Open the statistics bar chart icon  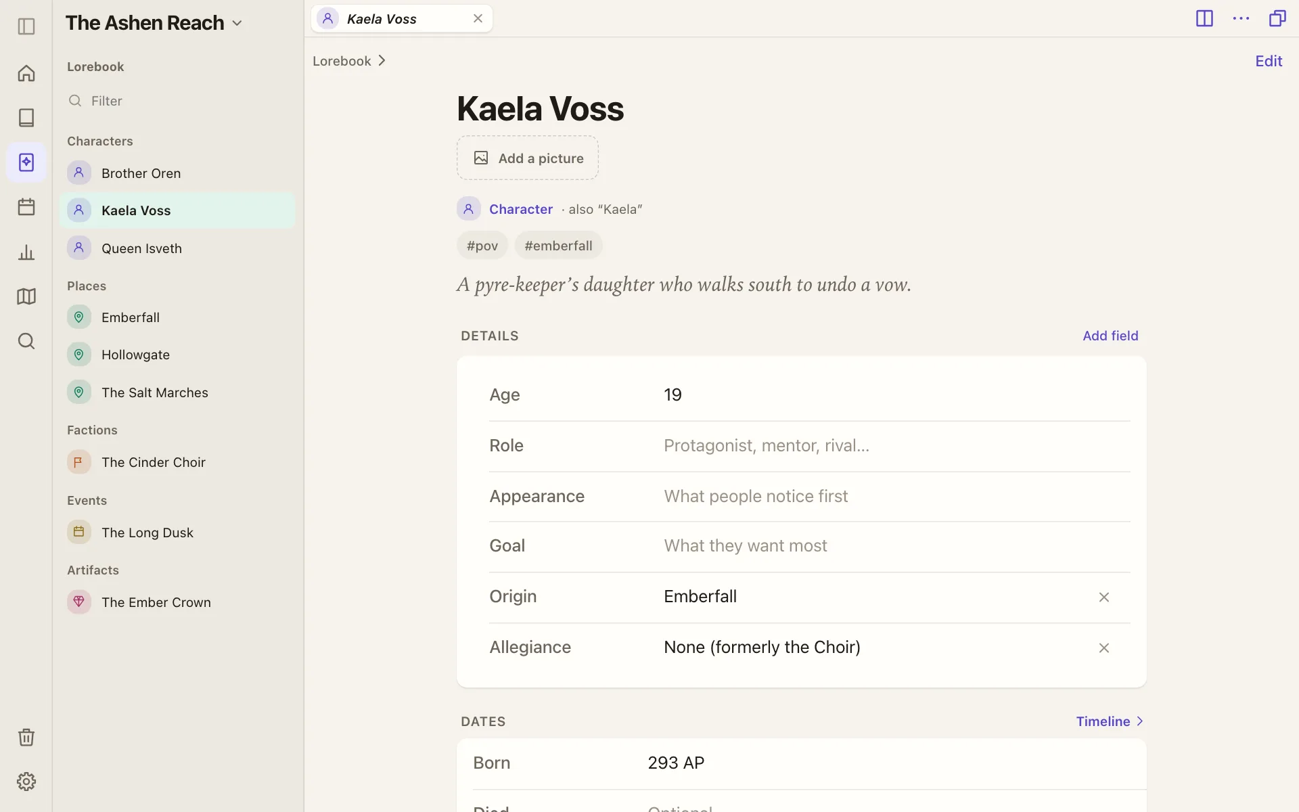26,252
